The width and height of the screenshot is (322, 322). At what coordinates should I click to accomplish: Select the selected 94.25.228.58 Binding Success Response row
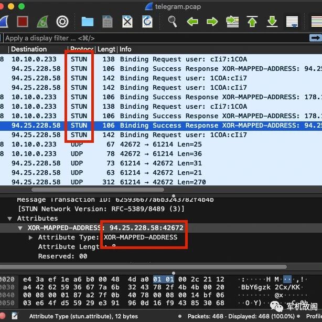coord(161,126)
